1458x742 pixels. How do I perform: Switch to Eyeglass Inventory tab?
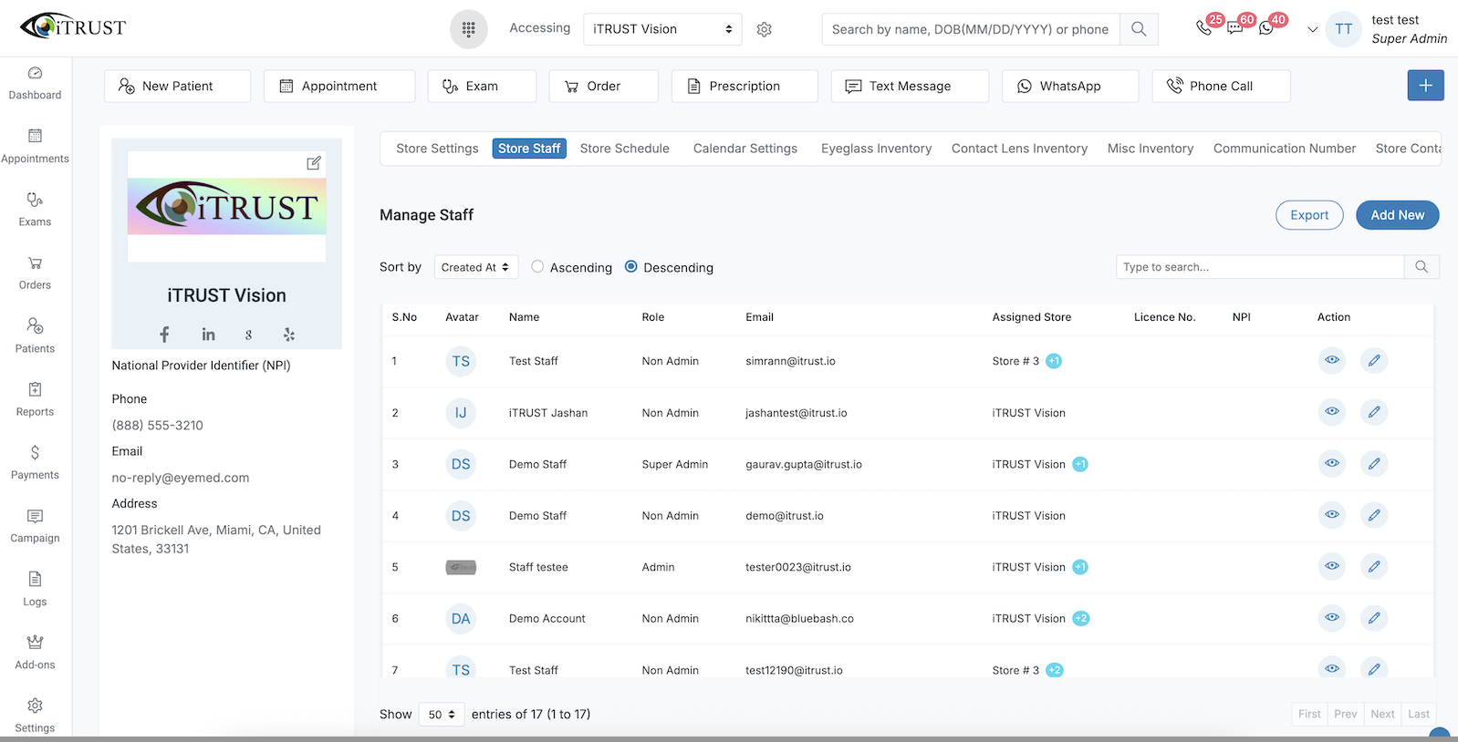click(876, 149)
